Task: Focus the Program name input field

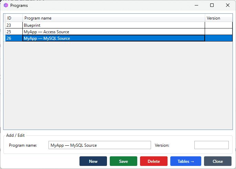Action: click(x=100, y=145)
